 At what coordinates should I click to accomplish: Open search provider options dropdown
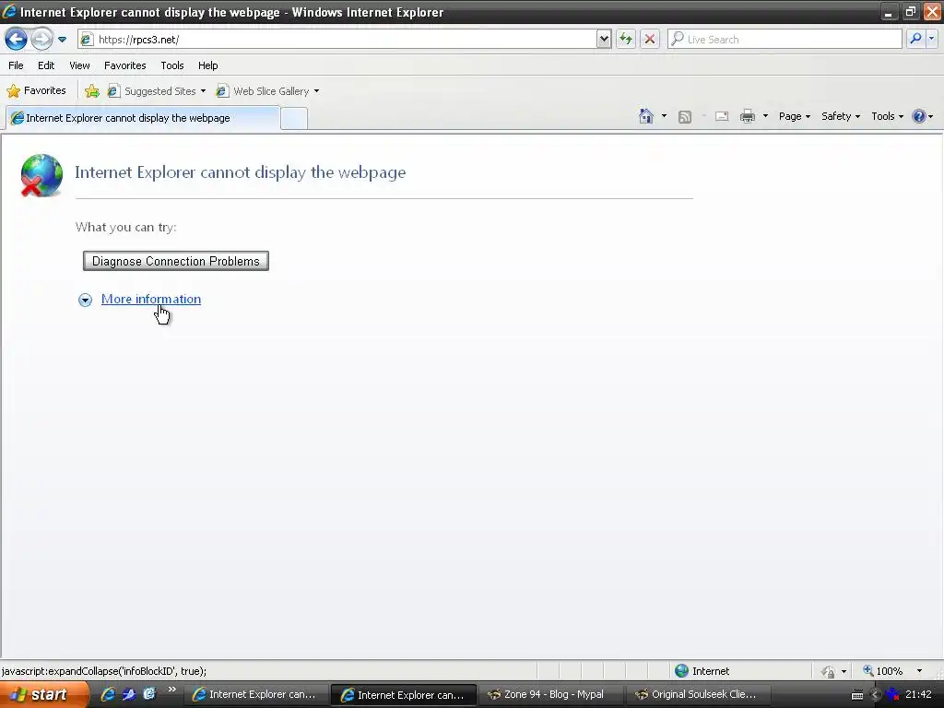click(932, 39)
